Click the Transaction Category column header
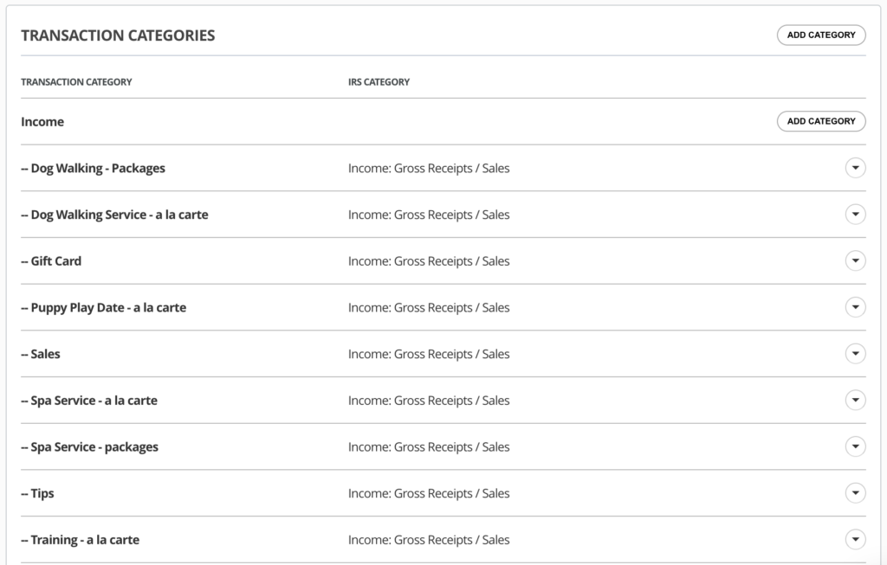Screen dimensions: 887x565 tap(76, 82)
